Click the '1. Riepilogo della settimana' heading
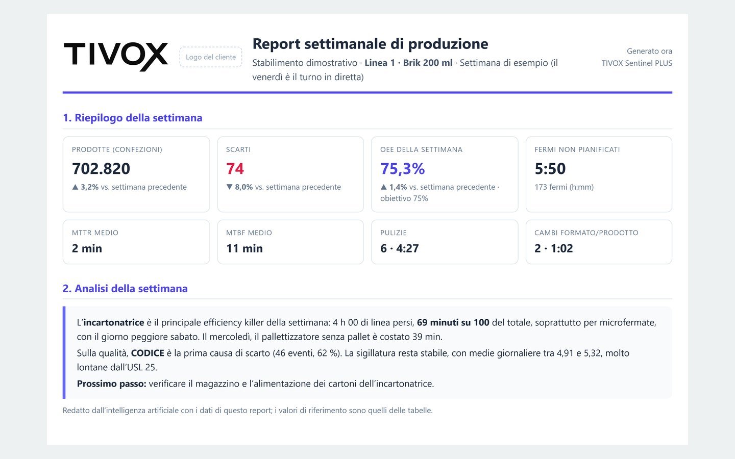Image resolution: width=735 pixels, height=459 pixels. (x=133, y=118)
